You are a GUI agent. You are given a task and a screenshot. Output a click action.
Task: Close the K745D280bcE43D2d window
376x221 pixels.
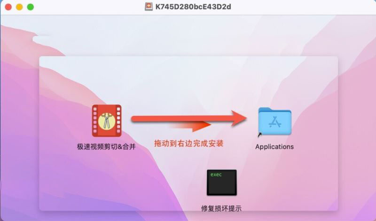tap(8, 7)
